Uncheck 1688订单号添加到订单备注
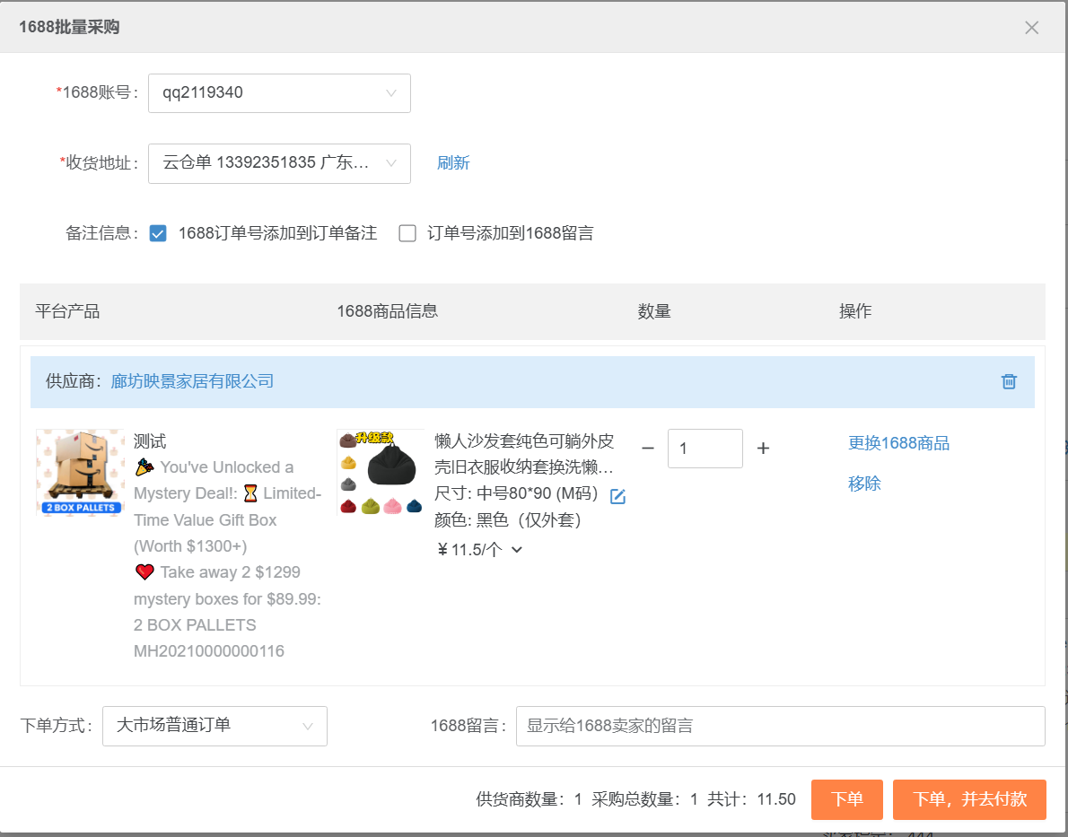 [x=158, y=233]
